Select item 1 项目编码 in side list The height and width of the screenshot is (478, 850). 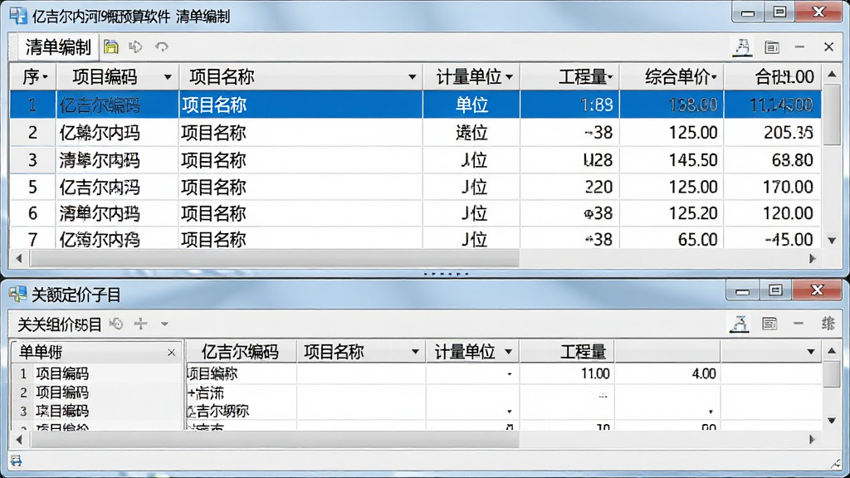[x=98, y=373]
